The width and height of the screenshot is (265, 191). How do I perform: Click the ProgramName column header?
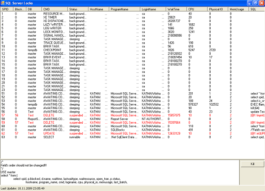[125, 9]
